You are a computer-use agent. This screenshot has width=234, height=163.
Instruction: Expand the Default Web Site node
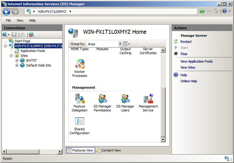pos(17,65)
